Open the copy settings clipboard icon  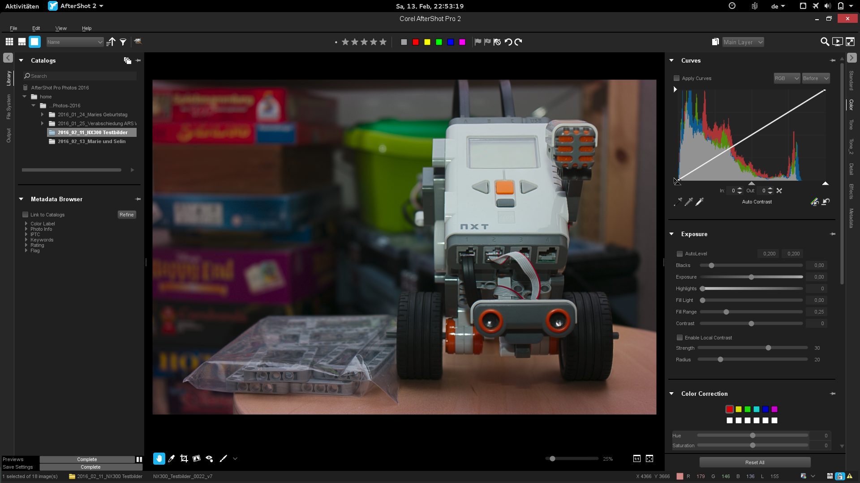[715, 42]
